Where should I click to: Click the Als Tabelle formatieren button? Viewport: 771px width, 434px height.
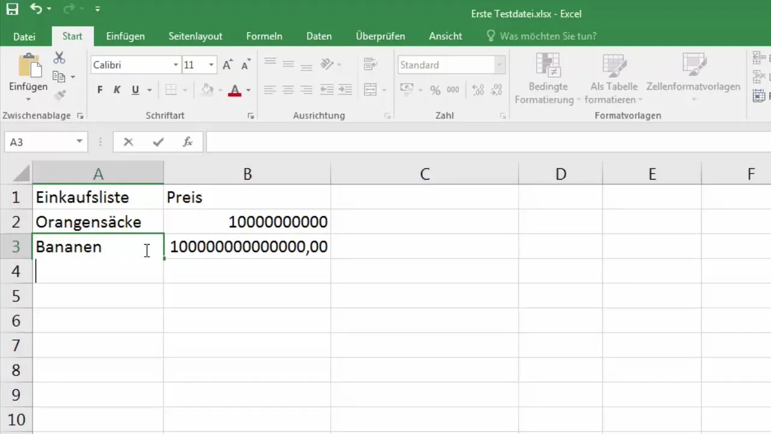coord(614,79)
